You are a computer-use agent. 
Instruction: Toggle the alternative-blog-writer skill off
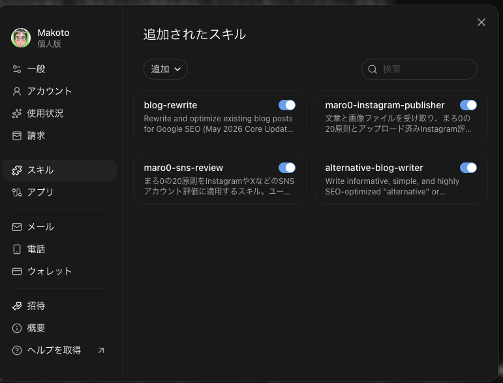(468, 168)
